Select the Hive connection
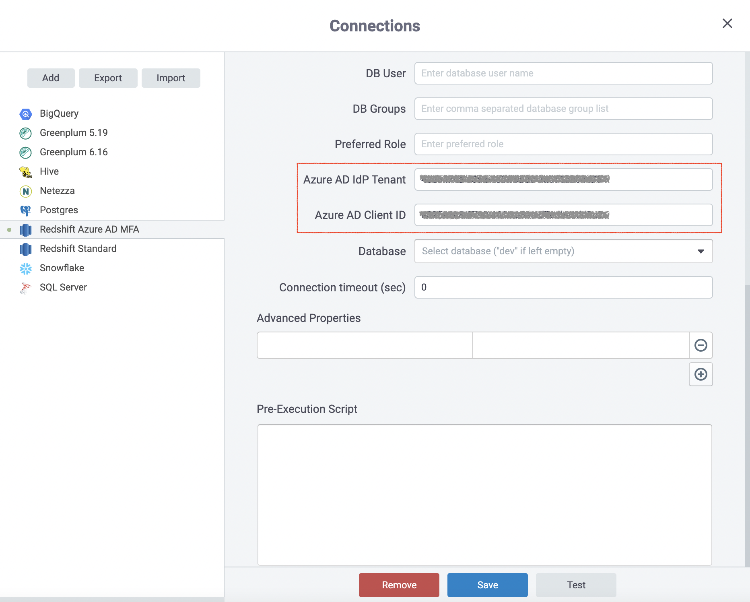The width and height of the screenshot is (750, 602). 49,171
